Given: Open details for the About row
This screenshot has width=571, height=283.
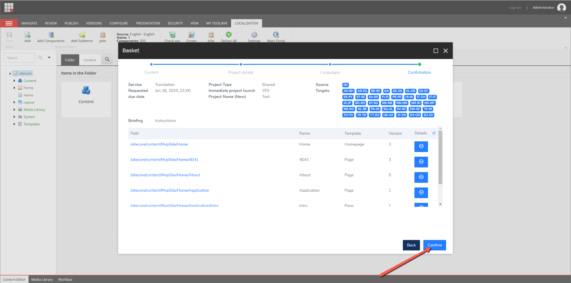Looking at the screenshot, I should point(421,177).
